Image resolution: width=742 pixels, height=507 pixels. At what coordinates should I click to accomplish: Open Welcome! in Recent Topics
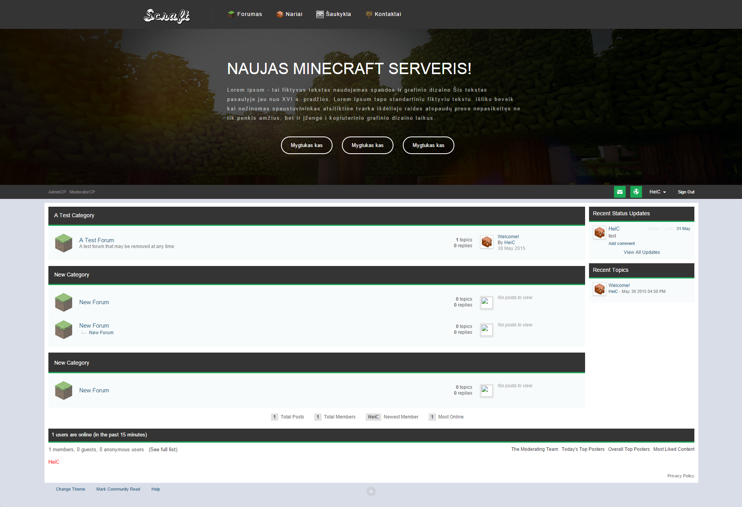coord(619,285)
